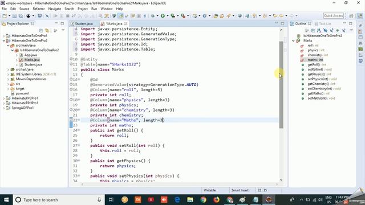This screenshot has height=205, width=365.
Task: Select App.java in Project Explorer
Action: pyautogui.click(x=30, y=55)
